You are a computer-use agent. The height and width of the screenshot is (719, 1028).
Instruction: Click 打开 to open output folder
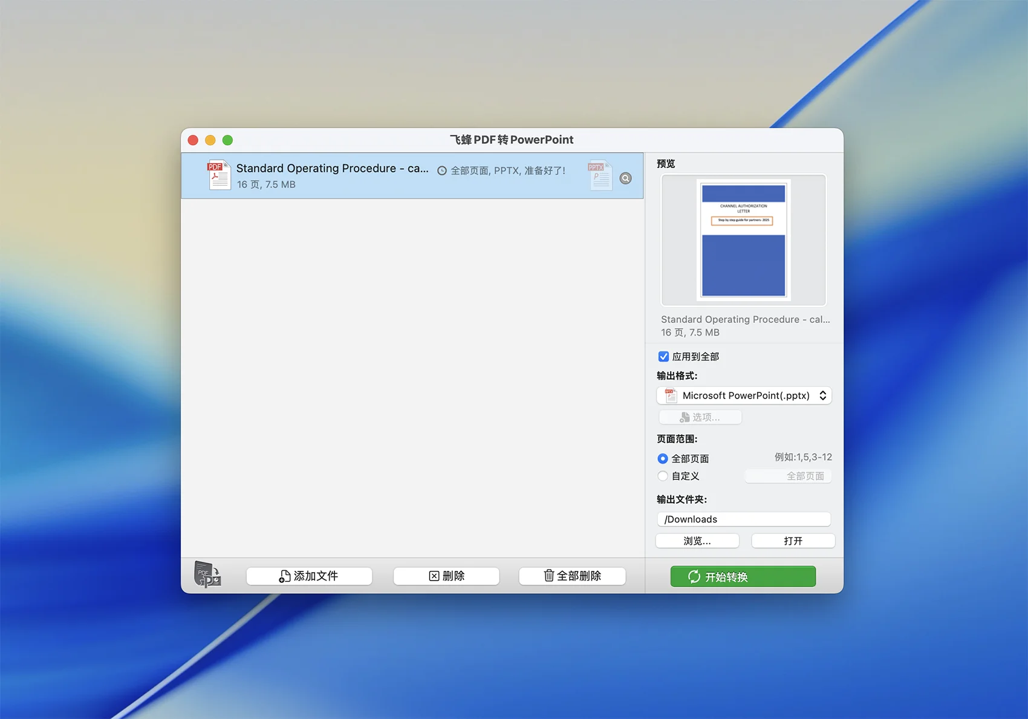[793, 541]
